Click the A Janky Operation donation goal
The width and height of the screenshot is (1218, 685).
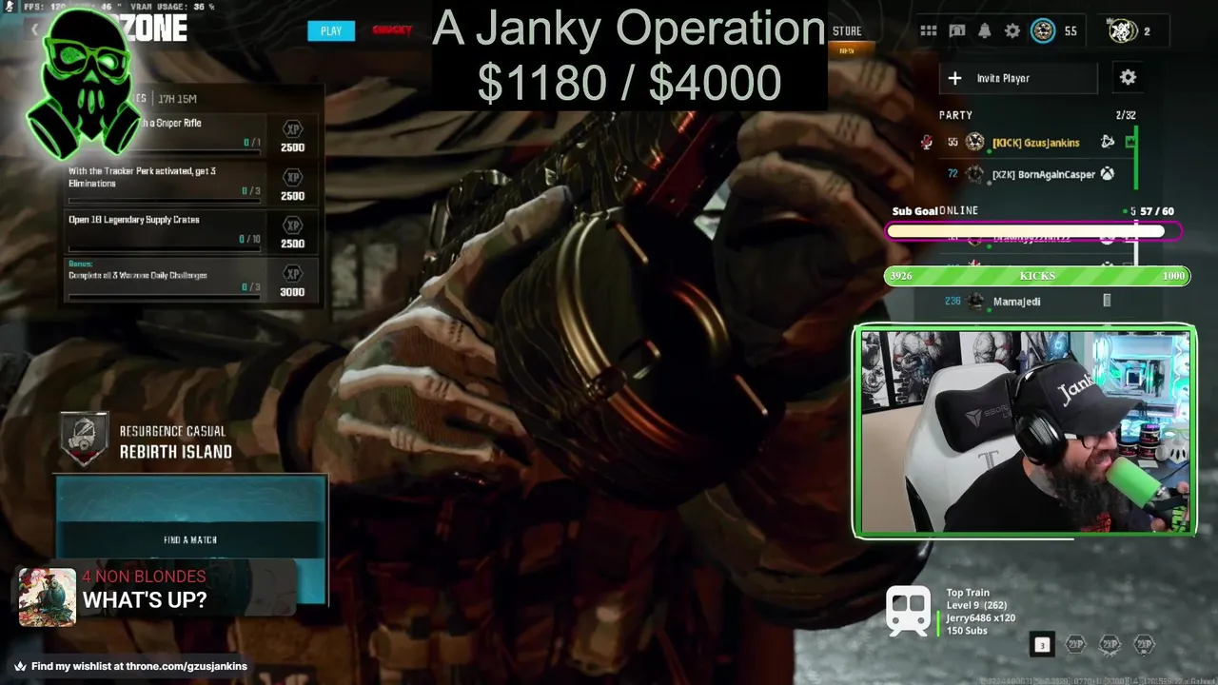629,55
